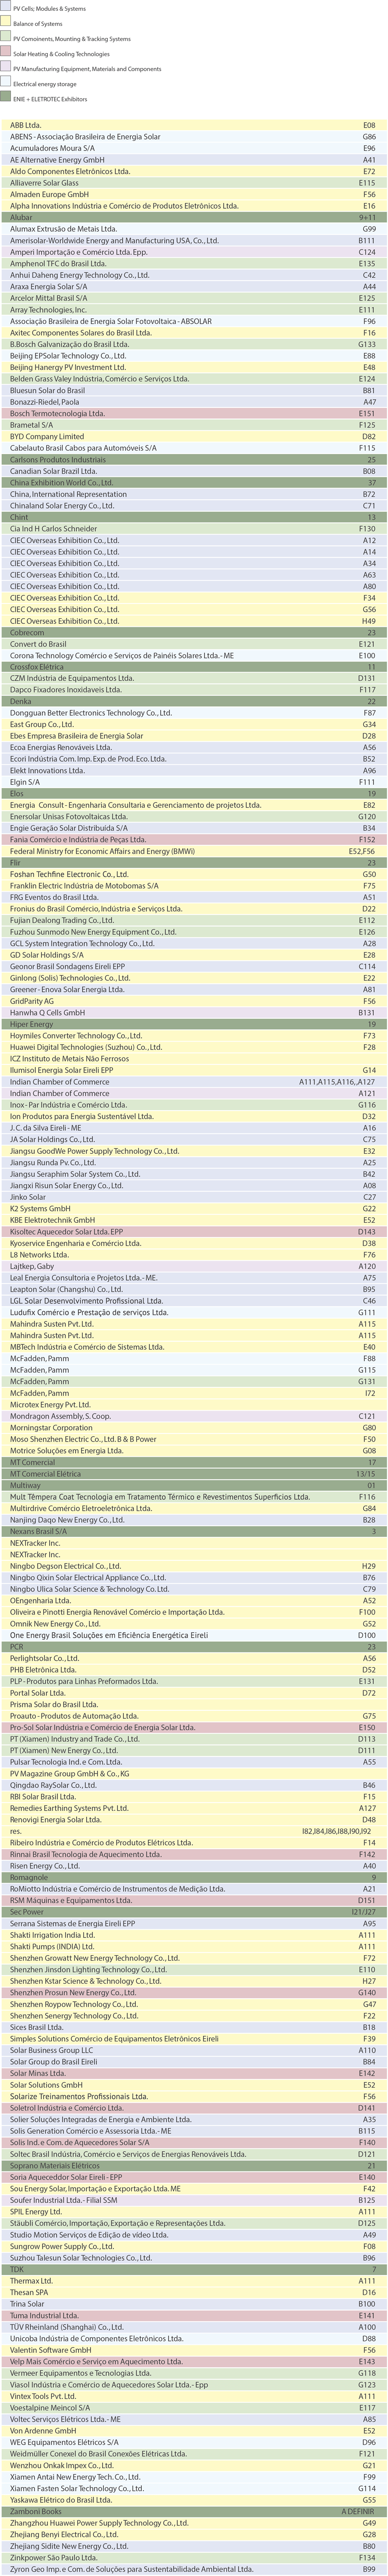The height and width of the screenshot is (2576, 388).
Task: Select the 'Sec Power' entry
Action: 194,1911
